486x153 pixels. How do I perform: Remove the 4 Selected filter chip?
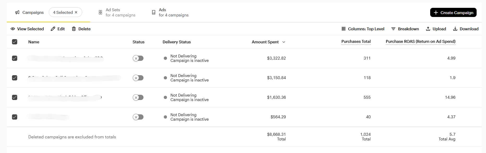(76, 12)
